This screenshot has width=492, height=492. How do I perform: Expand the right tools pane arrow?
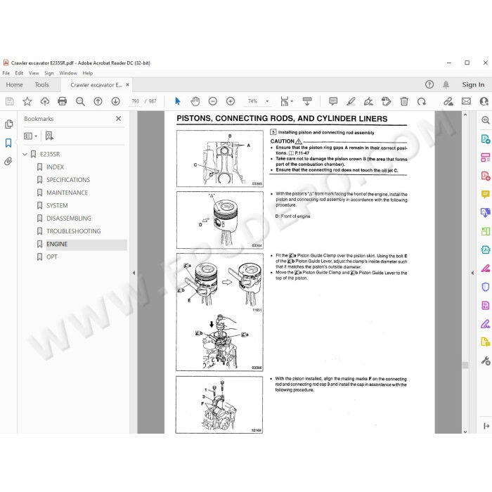(472, 273)
